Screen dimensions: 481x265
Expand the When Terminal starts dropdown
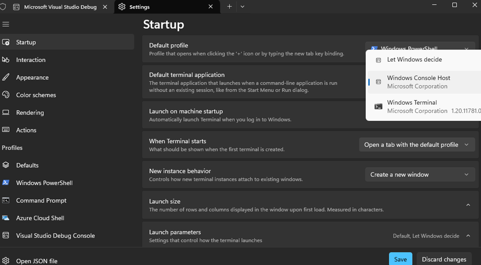[417, 145]
